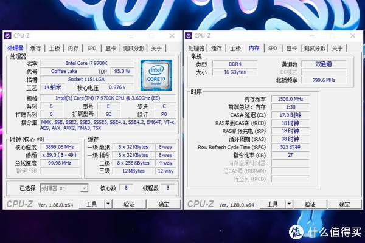Click the 线程数 value 8
Screen dimensions: 365x243
tap(168, 188)
